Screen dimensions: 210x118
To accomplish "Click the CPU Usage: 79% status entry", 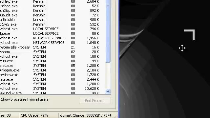I will [34, 115].
